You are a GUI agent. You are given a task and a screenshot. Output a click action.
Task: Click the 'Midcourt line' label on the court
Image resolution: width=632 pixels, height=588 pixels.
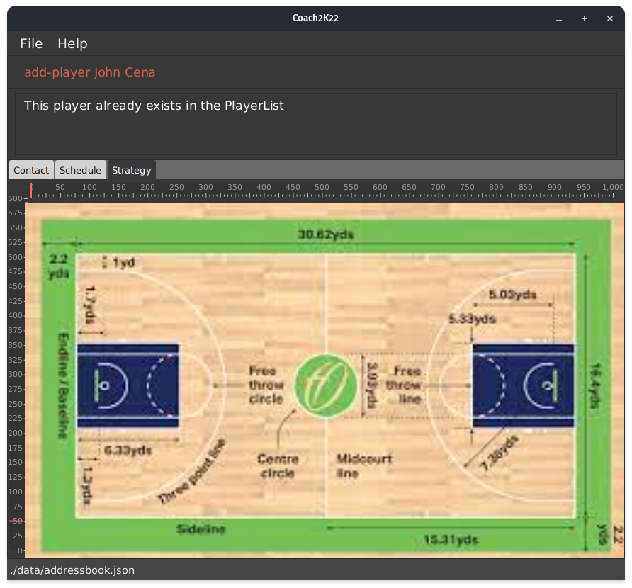[x=364, y=466]
